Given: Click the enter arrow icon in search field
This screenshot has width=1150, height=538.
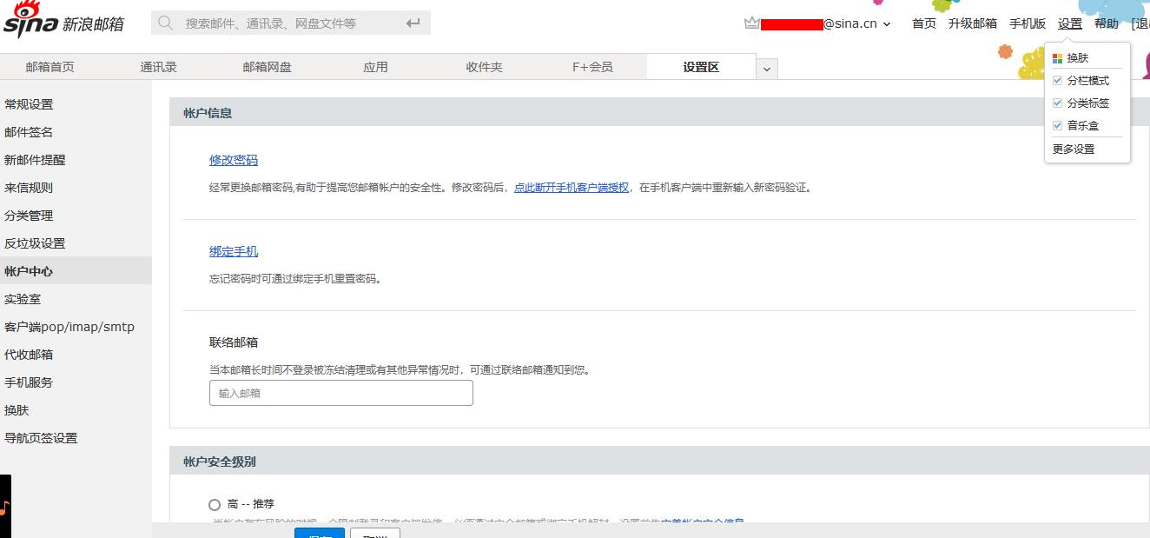Looking at the screenshot, I should [412, 23].
